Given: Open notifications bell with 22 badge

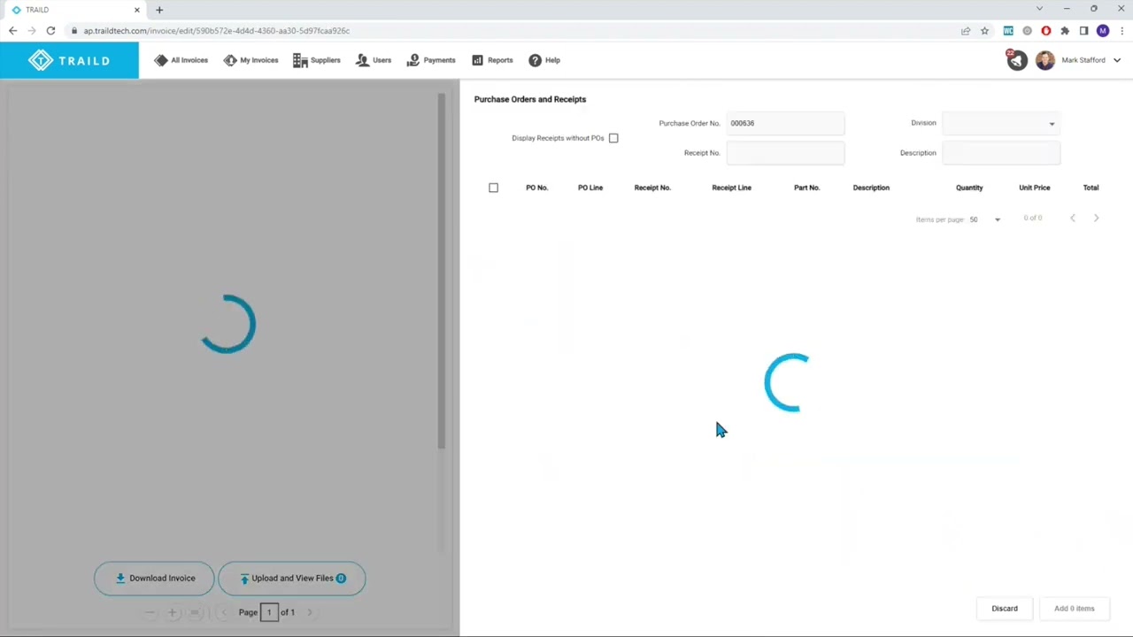Looking at the screenshot, I should pos(1016,60).
